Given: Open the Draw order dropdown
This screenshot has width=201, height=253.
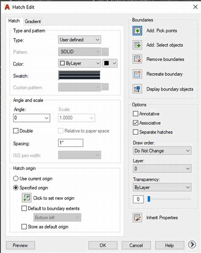Looking at the screenshot, I should [x=162, y=151].
